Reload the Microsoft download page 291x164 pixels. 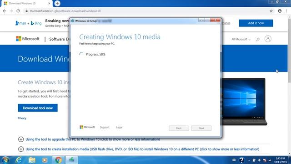[18, 11]
